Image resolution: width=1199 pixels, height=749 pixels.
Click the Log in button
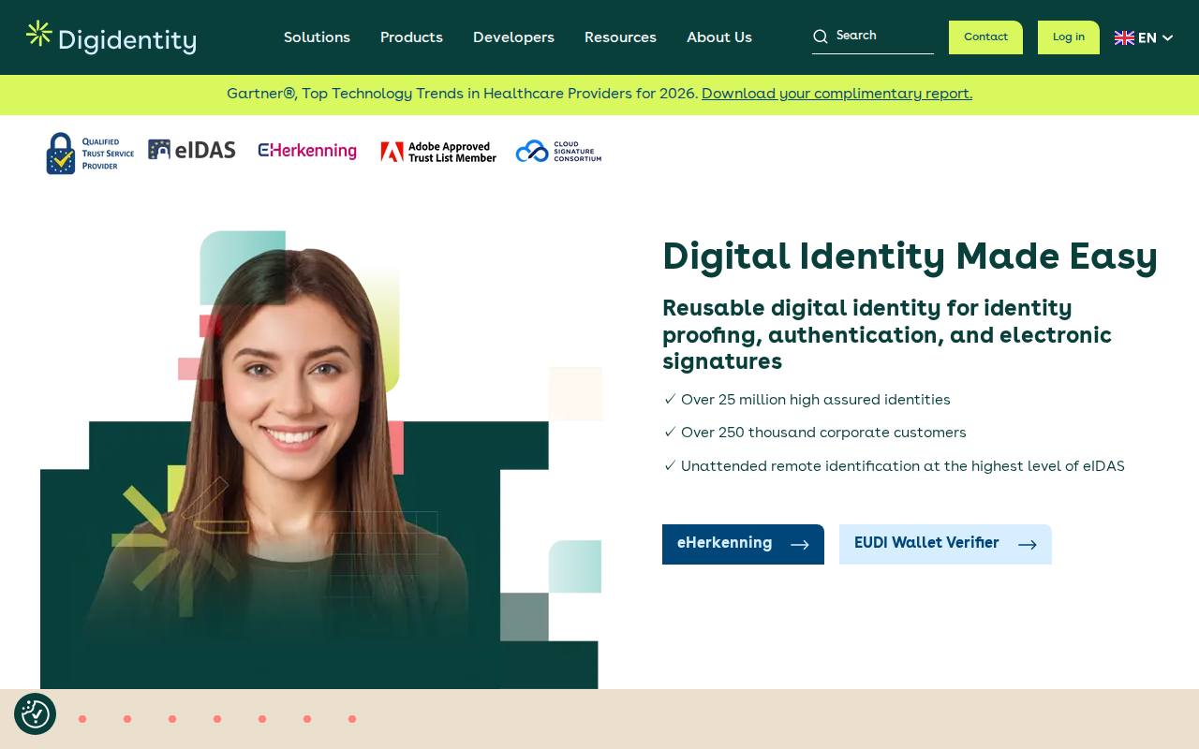coord(1069,37)
